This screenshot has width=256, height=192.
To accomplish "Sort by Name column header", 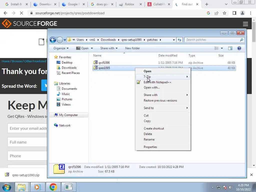I will tap(97, 55).
